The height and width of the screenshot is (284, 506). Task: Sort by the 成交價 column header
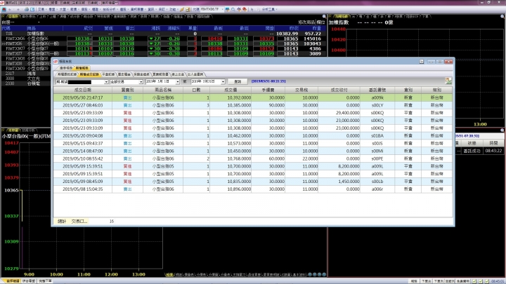point(231,90)
